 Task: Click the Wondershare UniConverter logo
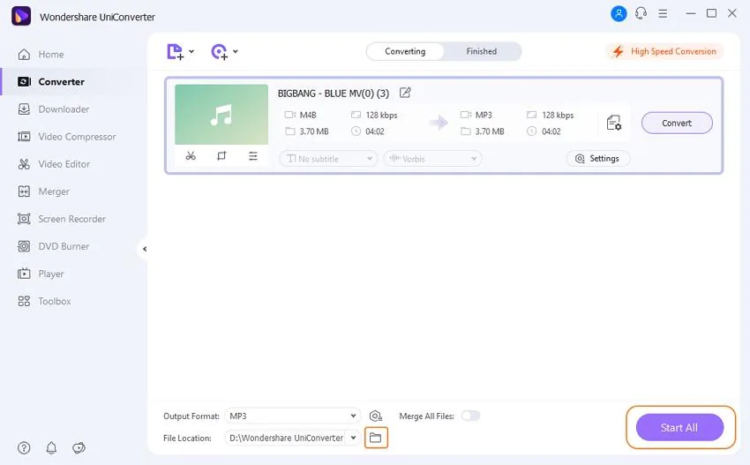click(21, 16)
